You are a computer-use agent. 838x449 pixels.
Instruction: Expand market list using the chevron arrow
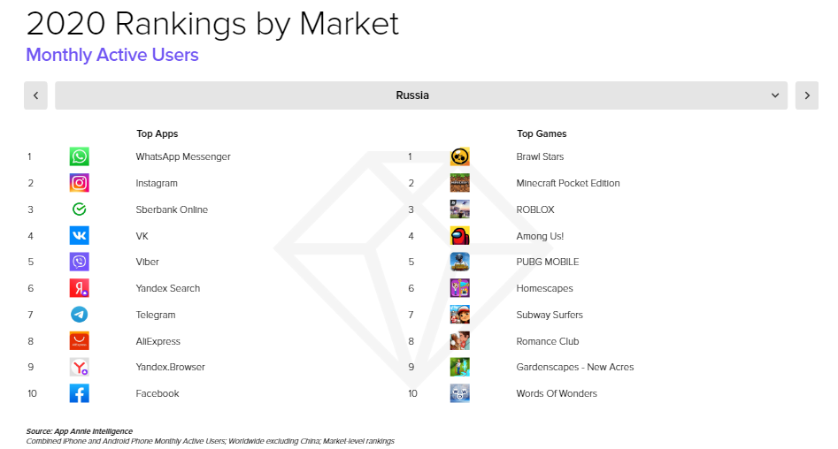pyautogui.click(x=775, y=95)
